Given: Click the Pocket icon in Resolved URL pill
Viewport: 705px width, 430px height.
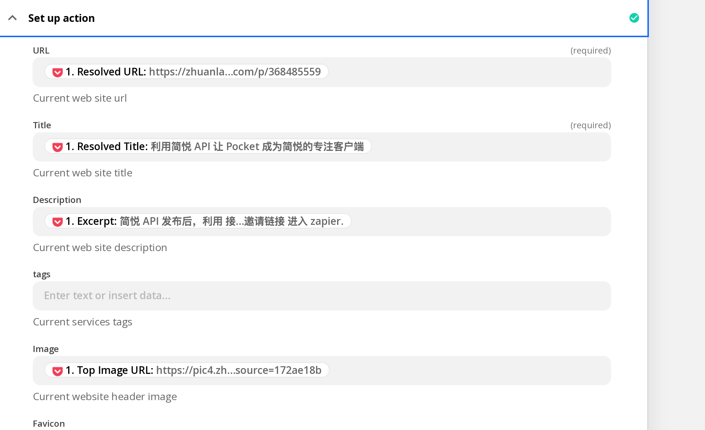Looking at the screenshot, I should (x=57, y=72).
